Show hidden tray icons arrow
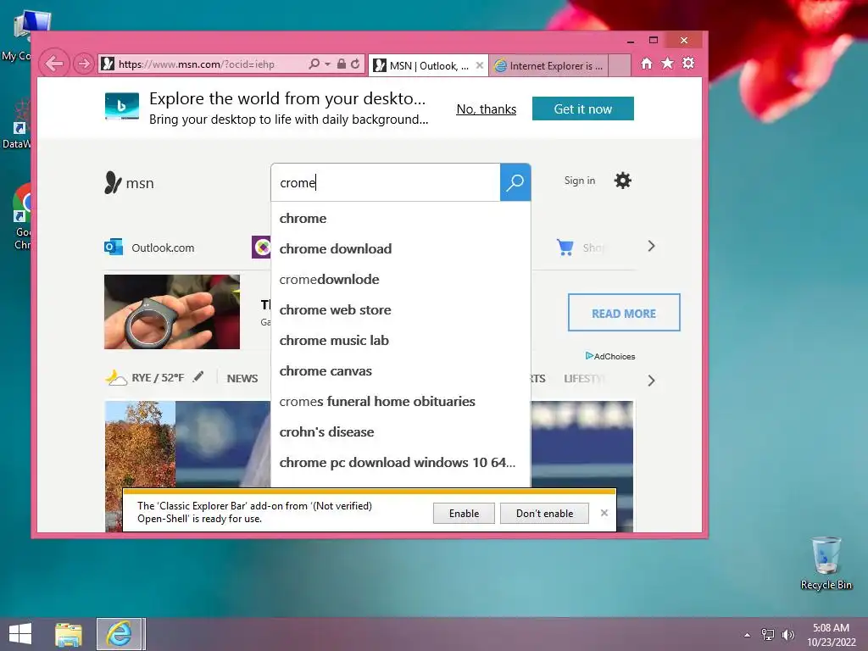868x651 pixels. point(748,635)
